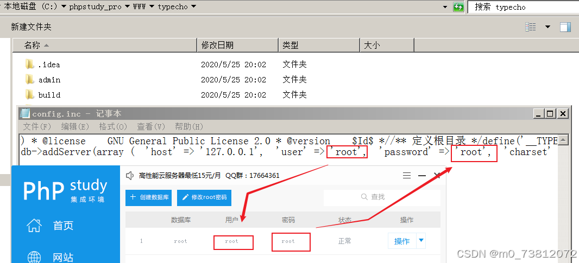Toggle the preview pane icon
579x263 pixels.
565,27
